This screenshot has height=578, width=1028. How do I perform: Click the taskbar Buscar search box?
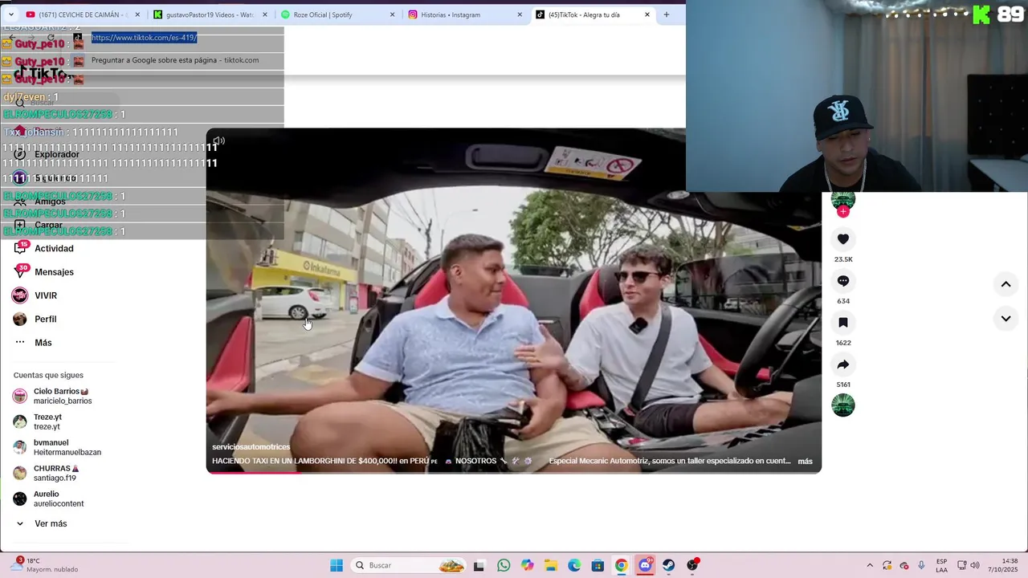click(409, 565)
